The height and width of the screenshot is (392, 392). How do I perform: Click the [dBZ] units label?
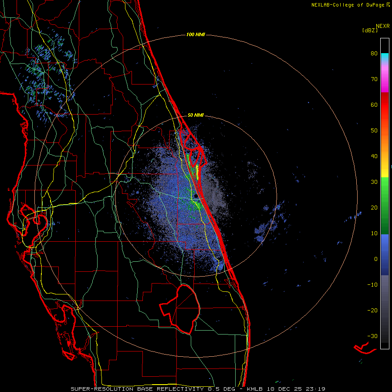pos(370,30)
